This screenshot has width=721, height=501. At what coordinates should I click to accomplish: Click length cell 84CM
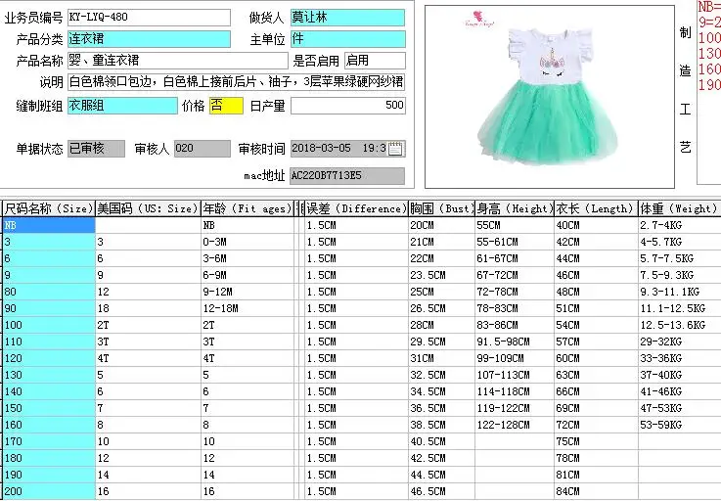click(x=596, y=491)
